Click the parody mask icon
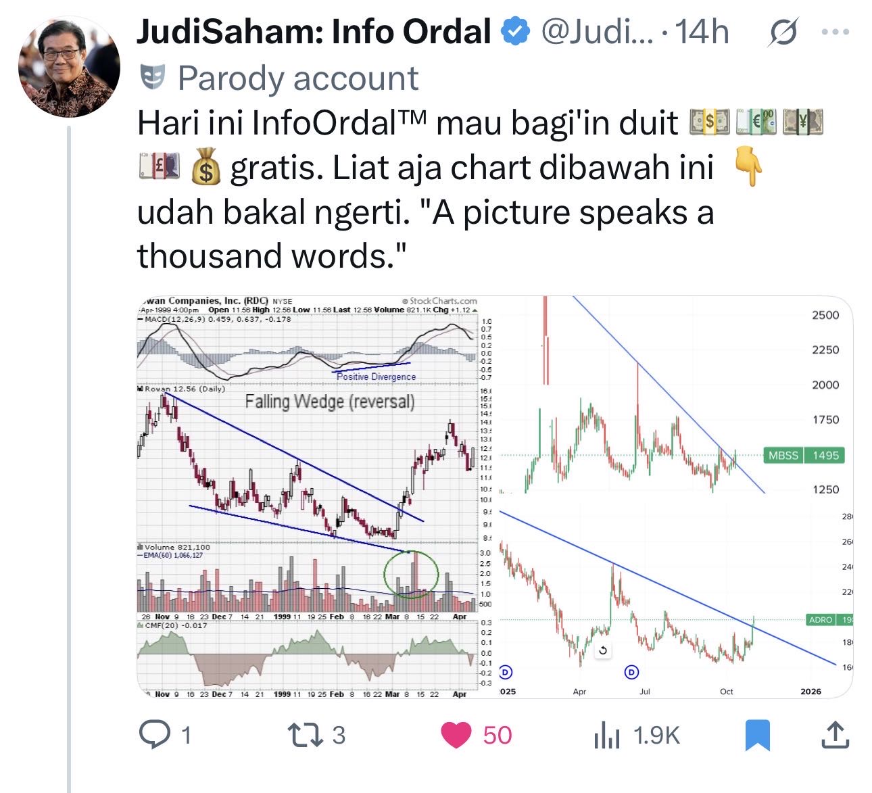Image resolution: width=872 pixels, height=793 pixels. pyautogui.click(x=152, y=78)
